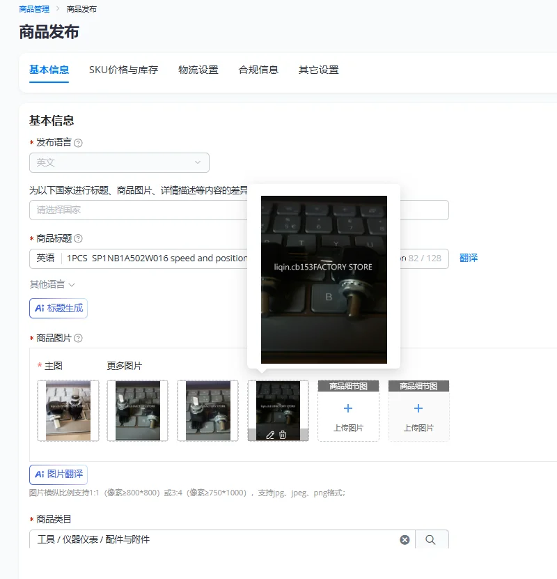Open the 请选择国家 country selector
Screen dimensions: 557x579
point(239,210)
